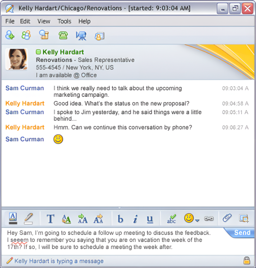The width and height of the screenshot is (256, 268).
Task: Click the screen sharing contact icon
Action: click(x=99, y=36)
